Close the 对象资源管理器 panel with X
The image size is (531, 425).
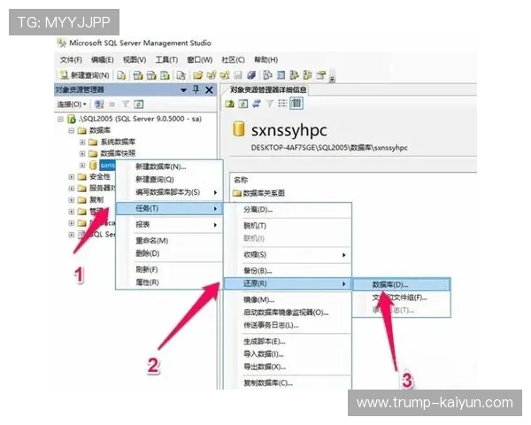coord(209,89)
